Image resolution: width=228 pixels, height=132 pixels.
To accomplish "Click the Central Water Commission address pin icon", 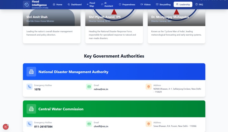I will pos(149,124).
